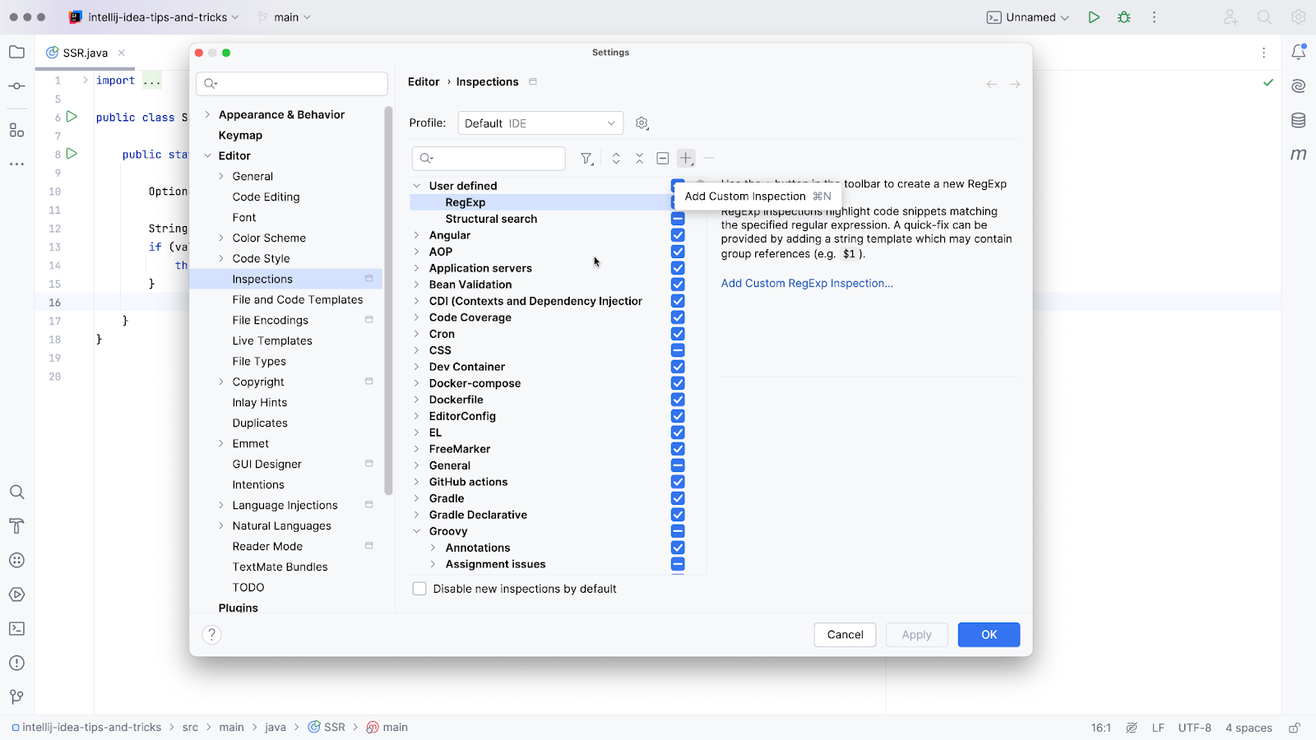This screenshot has height=740, width=1316.
Task: Click the Add Custom Inspection plus button
Action: coord(686,158)
